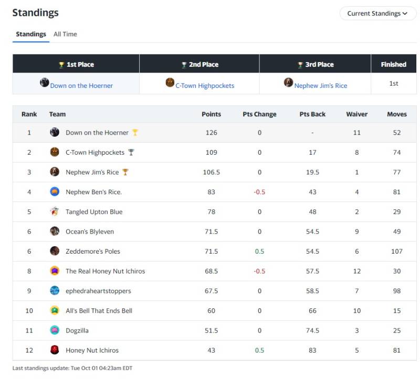Click the 3rd Place team avatar in podium

pos(288,83)
